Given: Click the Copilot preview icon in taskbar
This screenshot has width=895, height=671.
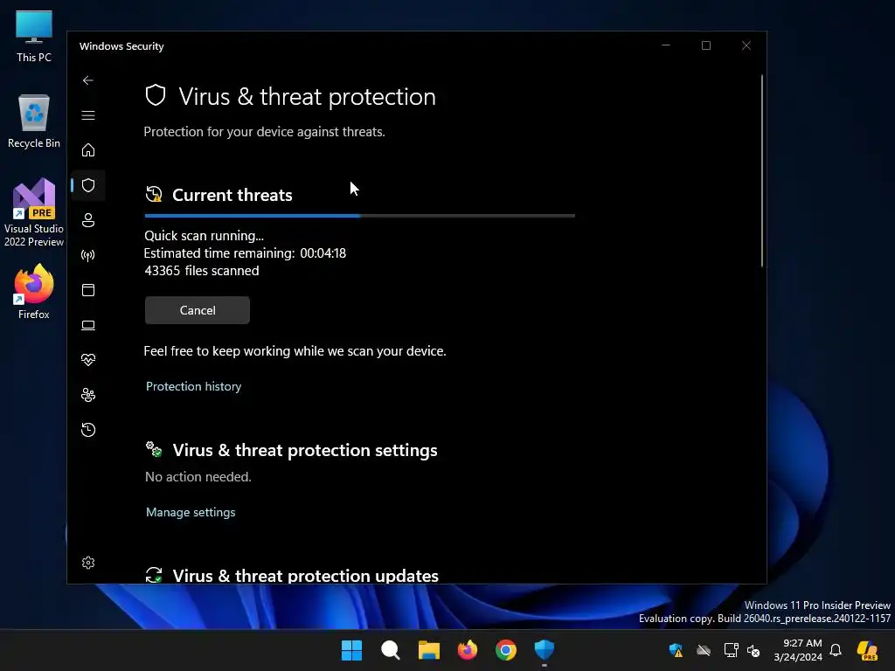Looking at the screenshot, I should (x=867, y=650).
